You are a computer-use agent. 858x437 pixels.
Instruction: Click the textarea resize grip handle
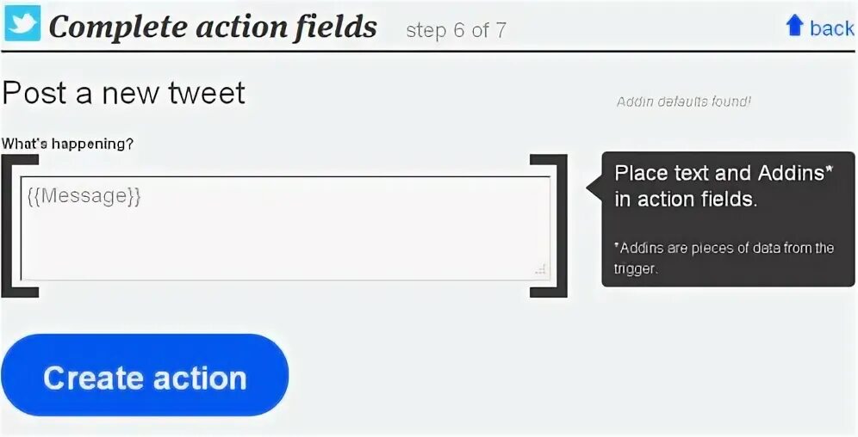tap(540, 270)
